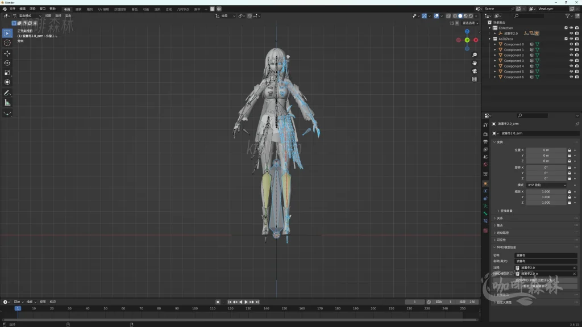Open the Render menu

click(x=32, y=9)
